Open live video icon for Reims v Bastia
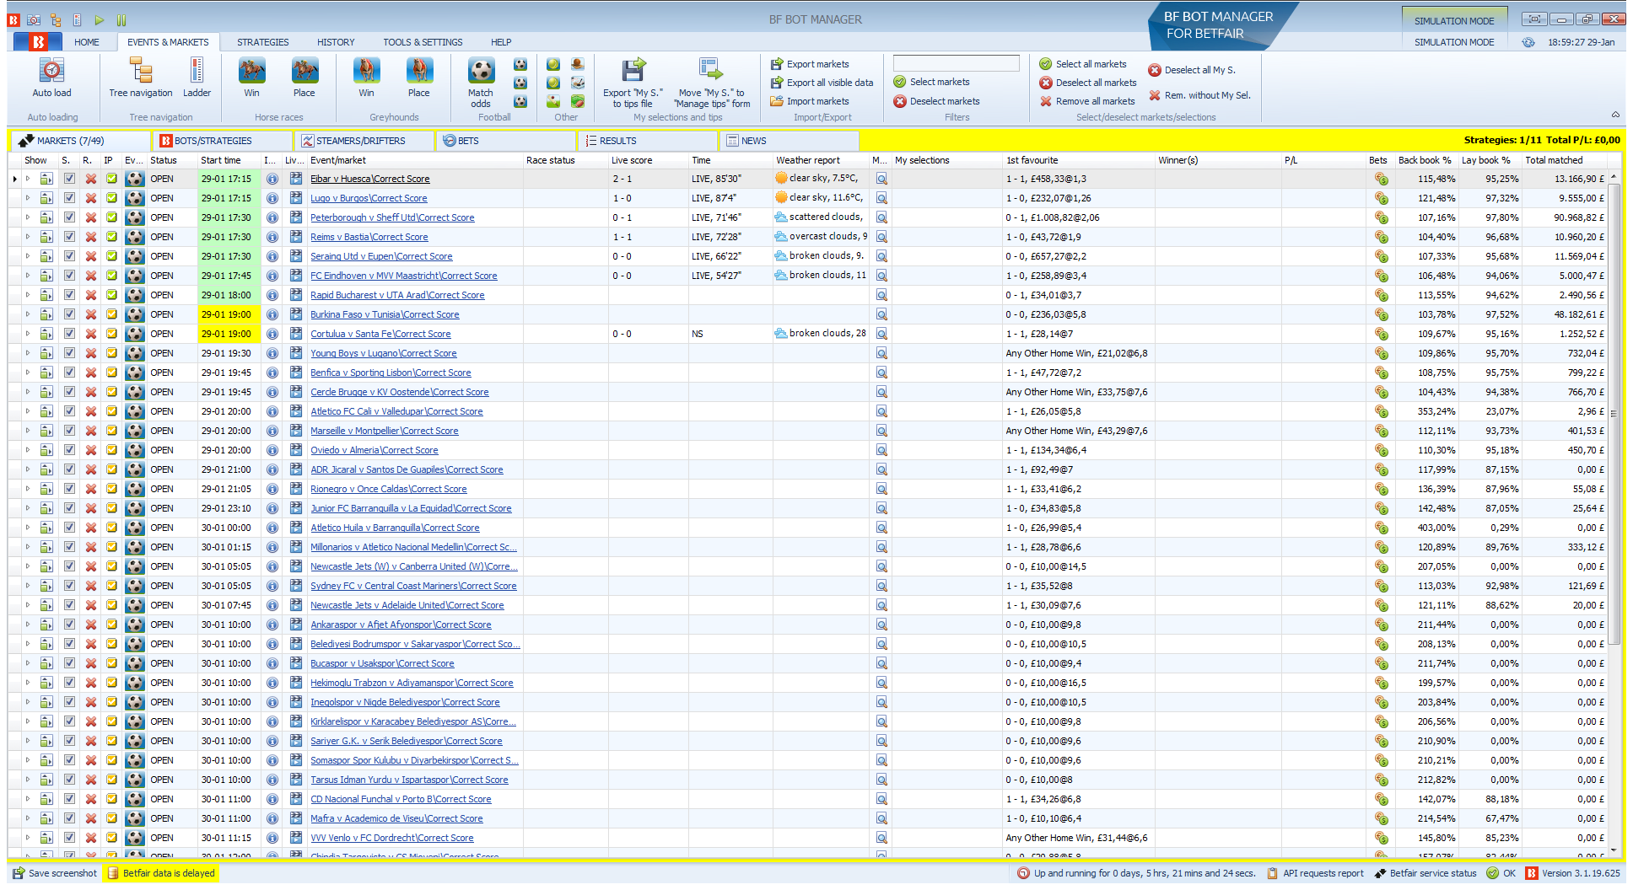Screen dimensions: 1633x890 (x=295, y=237)
